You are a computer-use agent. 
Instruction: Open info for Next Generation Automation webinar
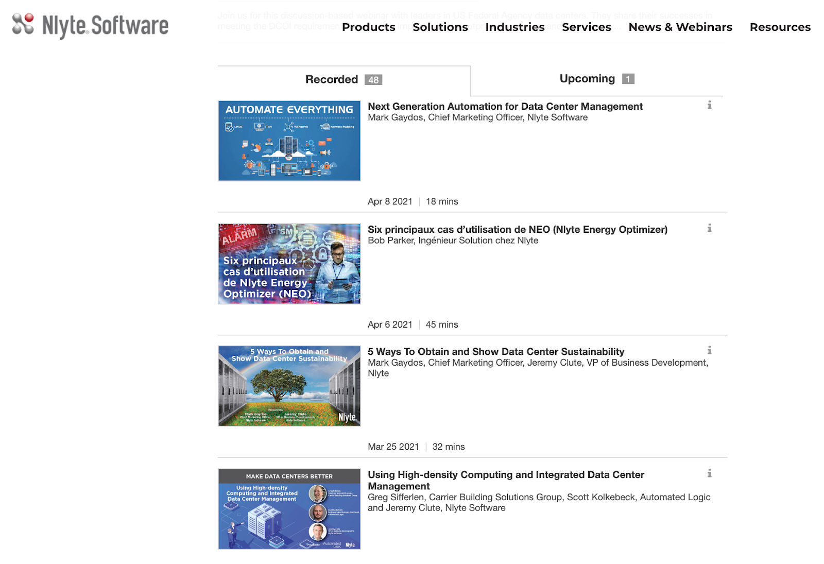[x=709, y=105]
